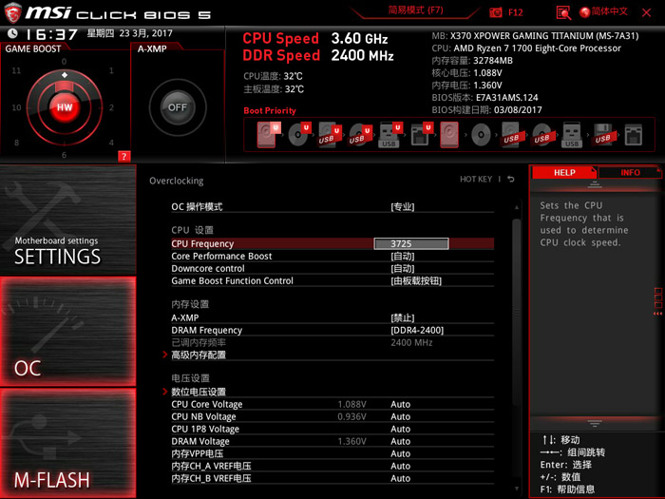The width and height of the screenshot is (665, 499).
Task: Select the legacy USB CD/DVD boot icon
Action: click(542, 135)
